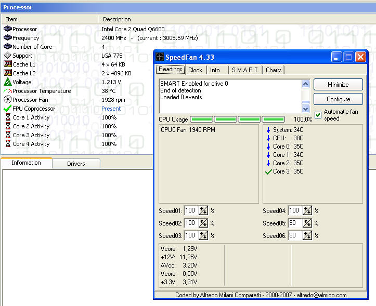Select the Information tab below Processor list
Image resolution: width=376 pixels, height=306 pixels.
(x=27, y=163)
